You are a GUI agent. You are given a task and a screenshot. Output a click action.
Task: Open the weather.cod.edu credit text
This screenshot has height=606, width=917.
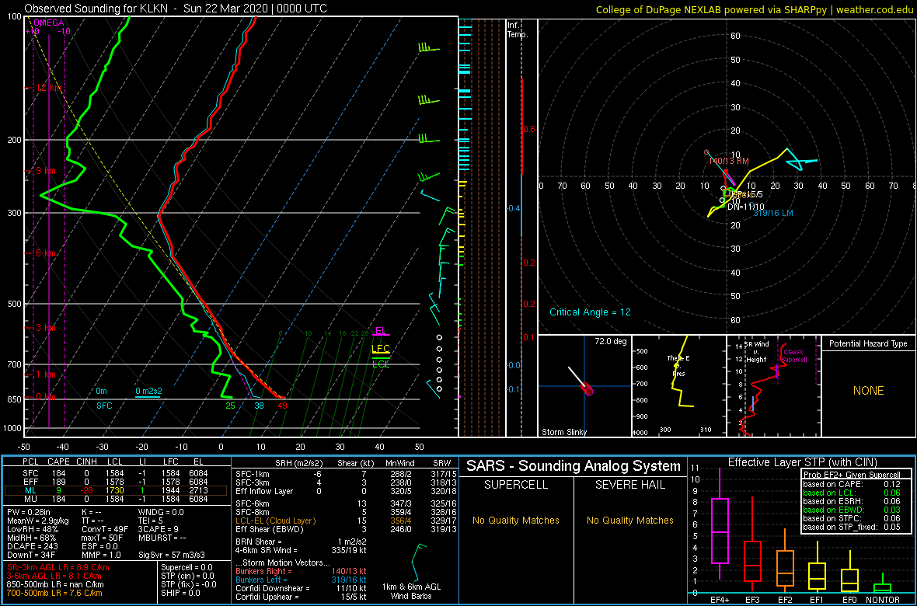pyautogui.click(x=873, y=9)
